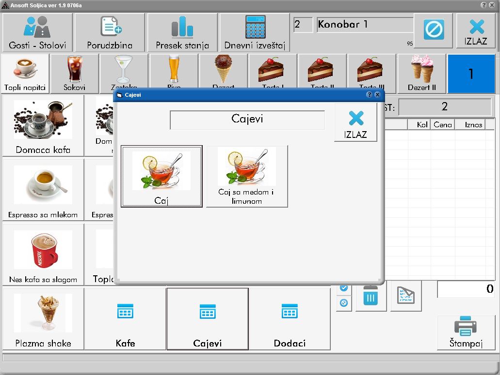This screenshot has height=375, width=500.
Task: Click the blue prohibited circle icon at top
Action: point(434,30)
